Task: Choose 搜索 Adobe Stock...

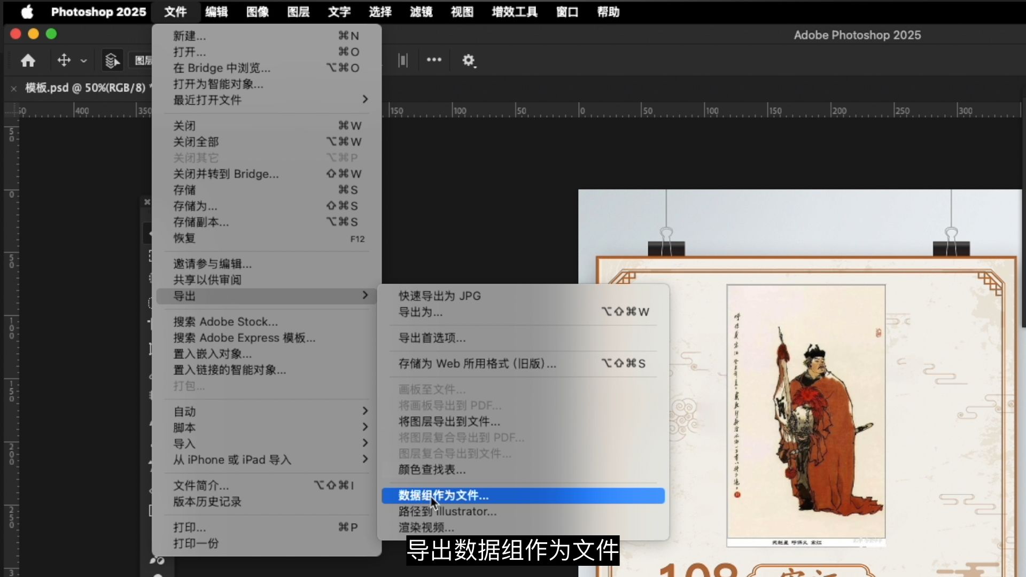Action: click(267, 322)
